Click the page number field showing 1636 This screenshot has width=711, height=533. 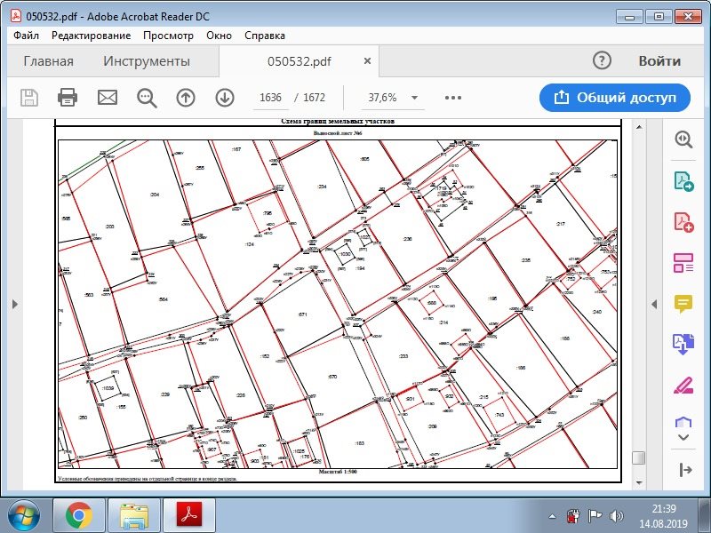click(x=270, y=98)
